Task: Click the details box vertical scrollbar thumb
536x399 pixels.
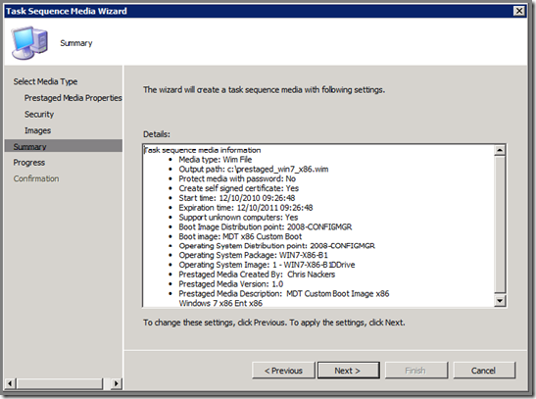Action: pyautogui.click(x=500, y=224)
